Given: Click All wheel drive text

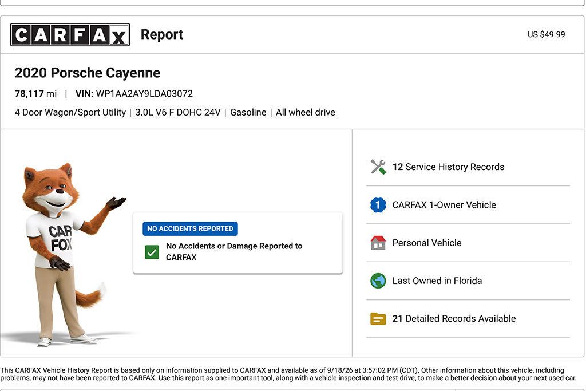Looking at the screenshot, I should (x=306, y=113).
